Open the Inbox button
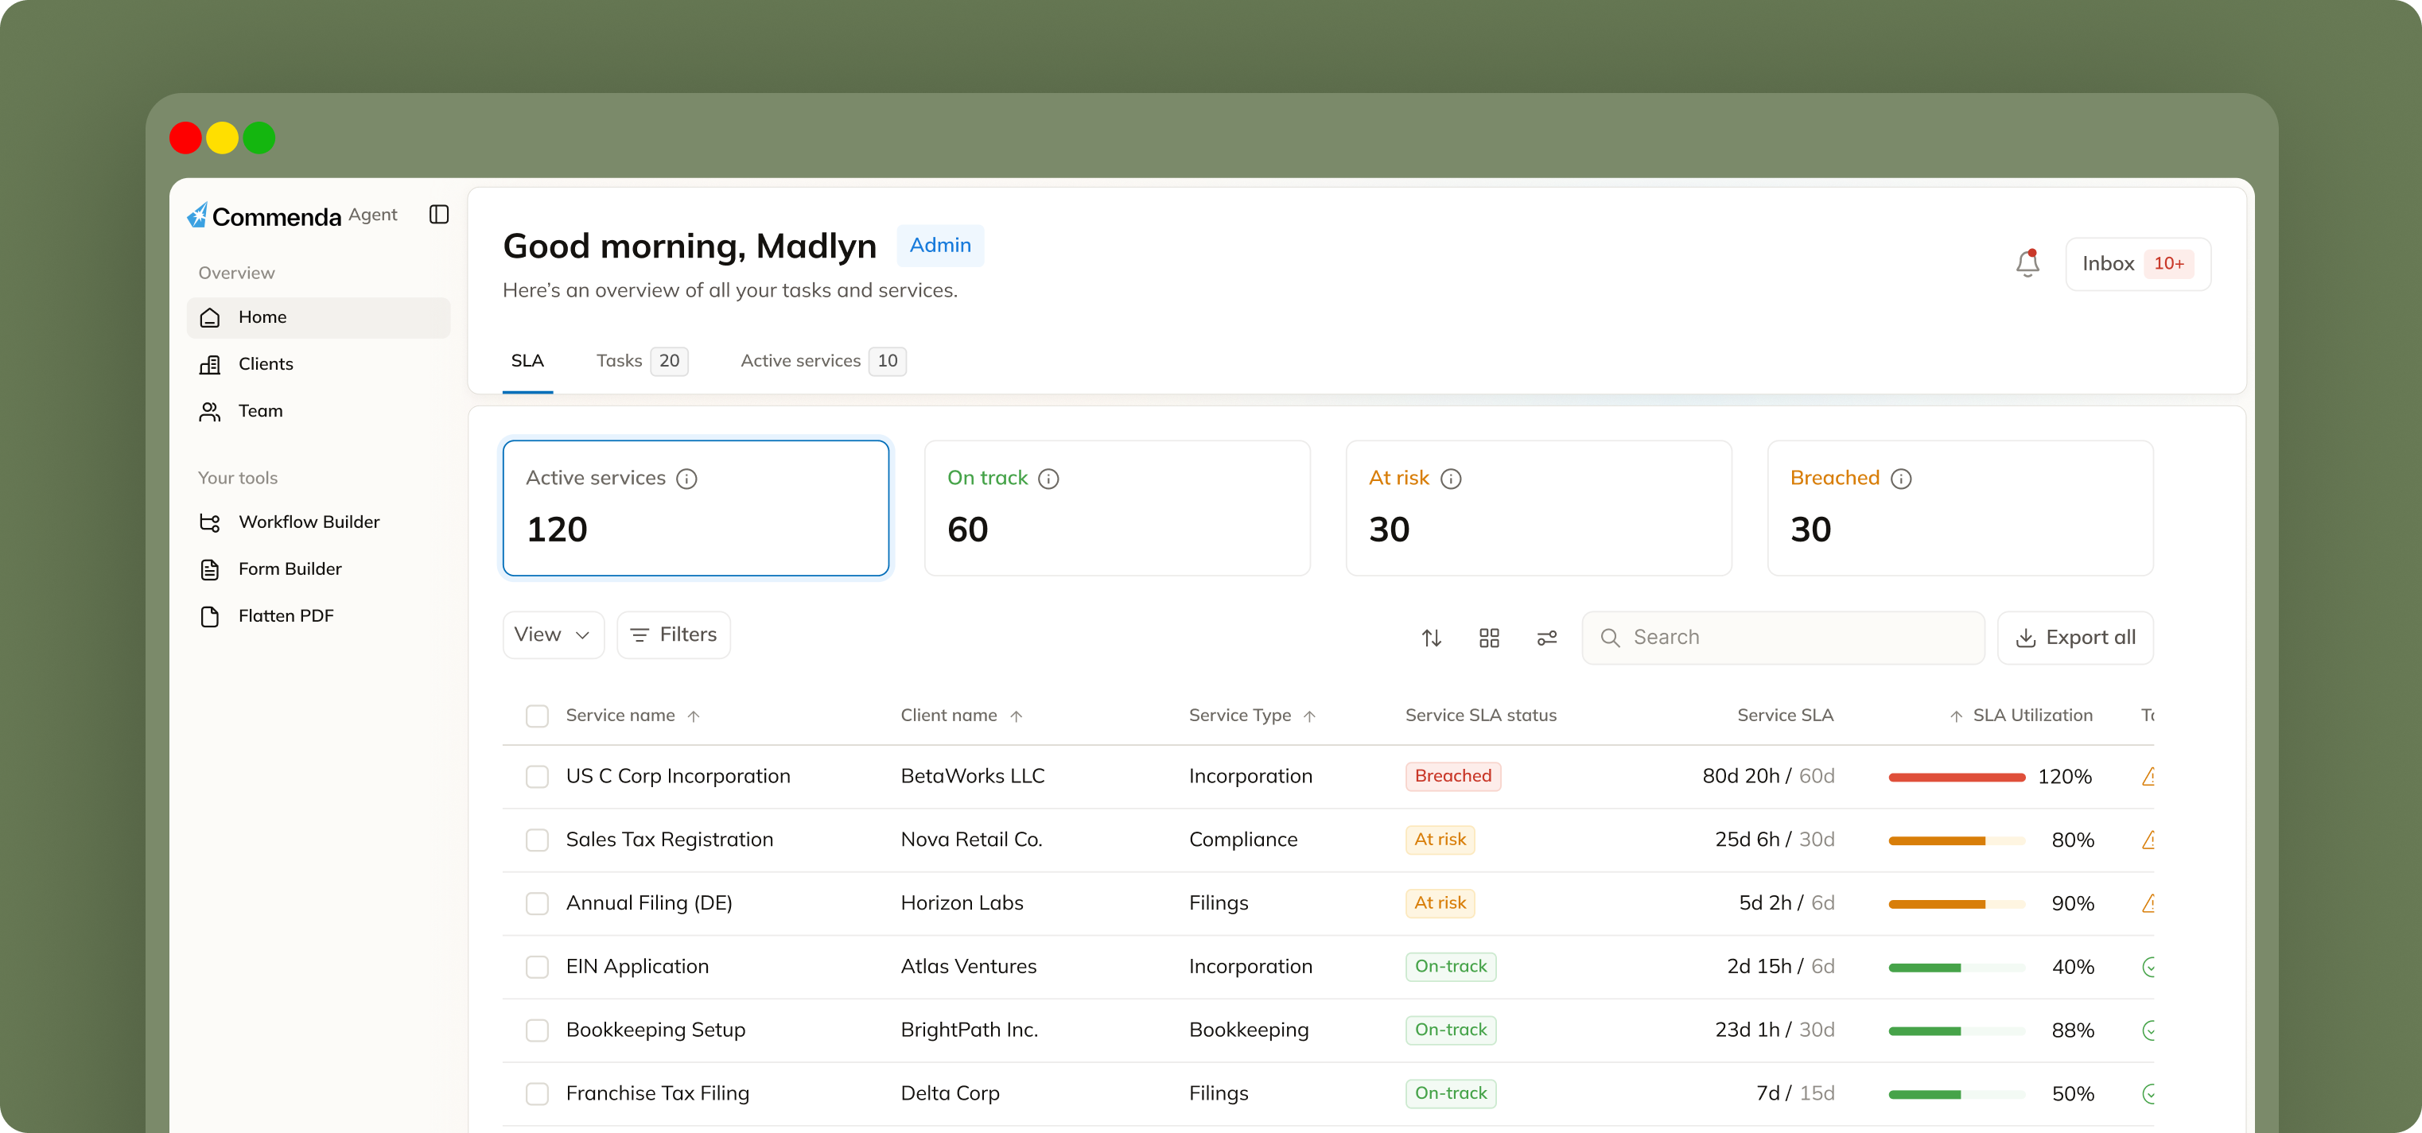This screenshot has height=1133, width=2422. [x=2137, y=264]
